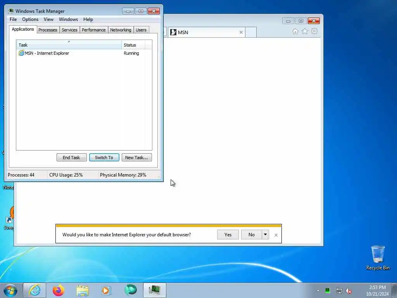This screenshot has height=298, width=397.
Task: Click the Show desktop button
Action: (394, 290)
